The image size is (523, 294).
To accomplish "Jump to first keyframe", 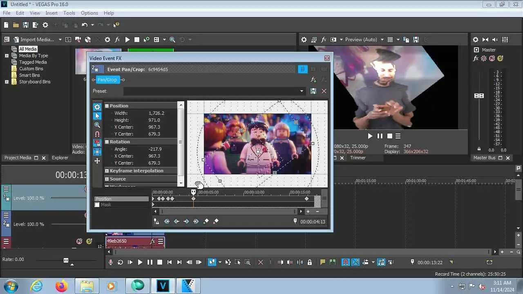I will [x=167, y=221].
